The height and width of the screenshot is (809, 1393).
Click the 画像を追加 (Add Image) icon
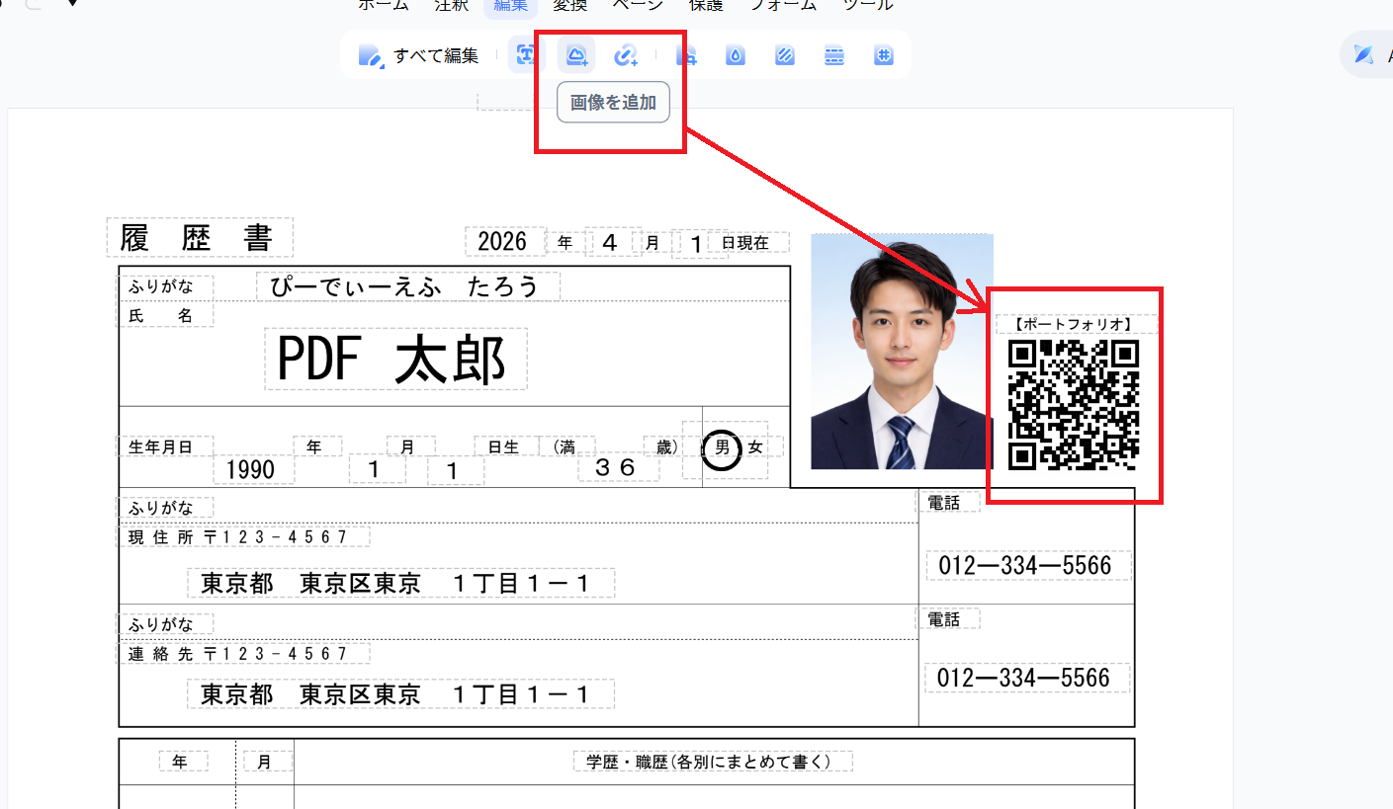tap(575, 55)
